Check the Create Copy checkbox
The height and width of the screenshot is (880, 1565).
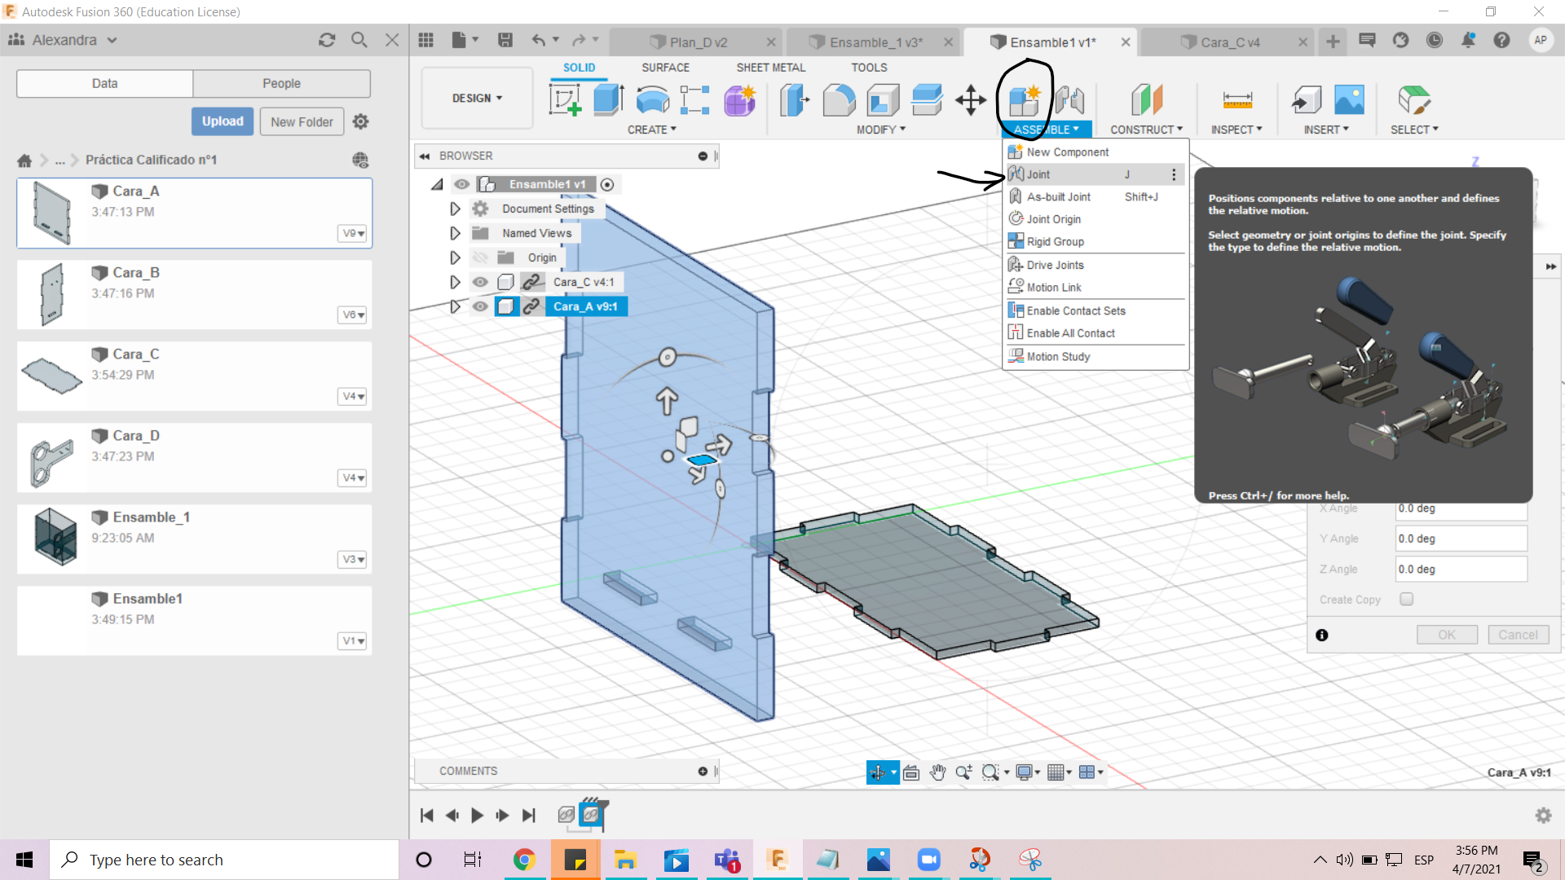[x=1406, y=599]
